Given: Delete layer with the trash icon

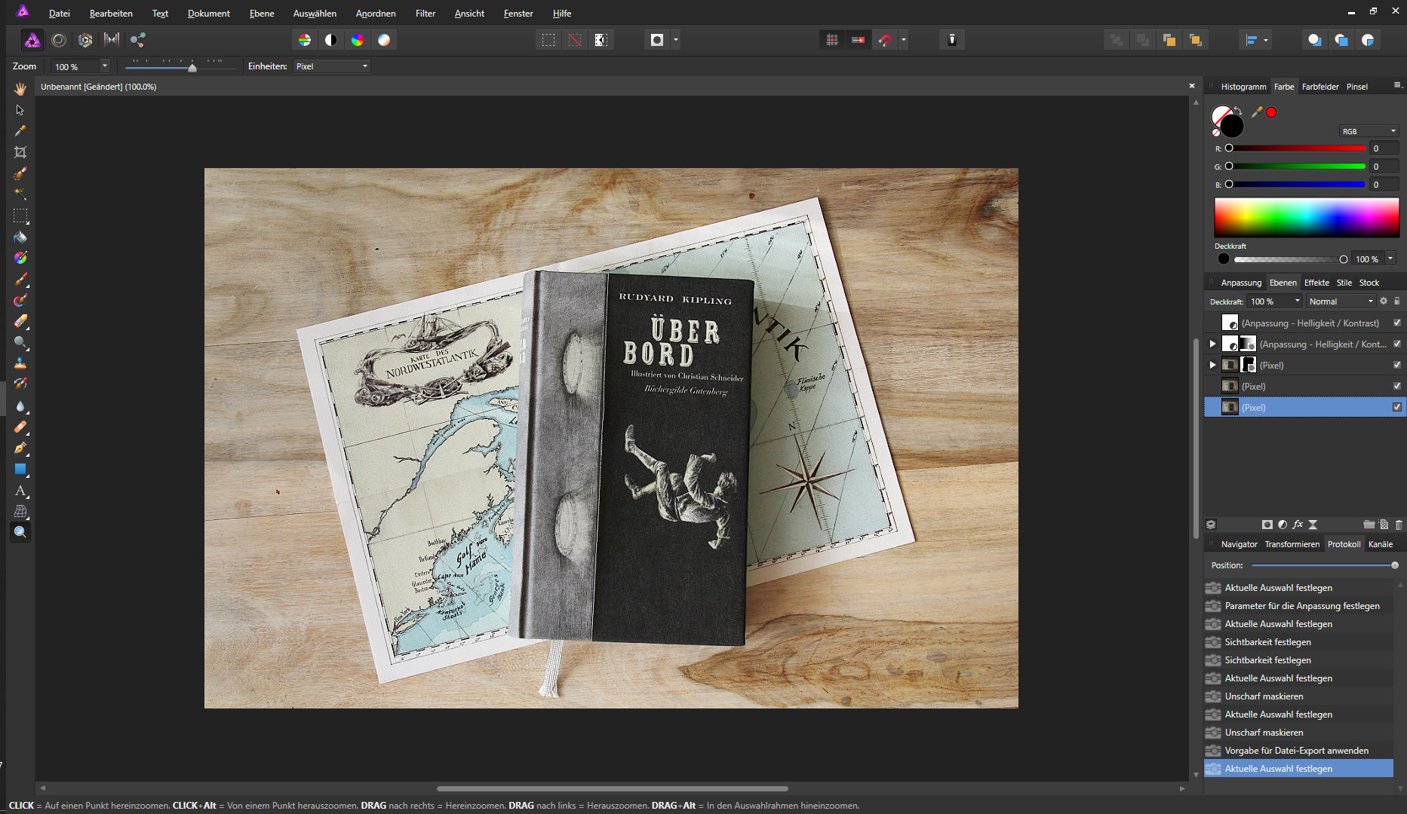Looking at the screenshot, I should click(1399, 525).
